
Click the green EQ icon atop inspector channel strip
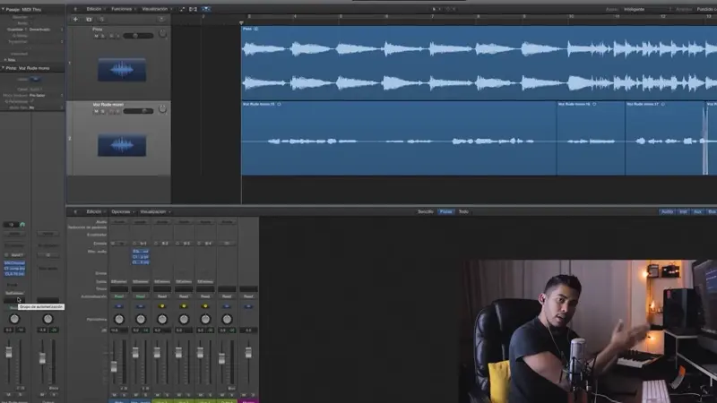click(x=22, y=225)
